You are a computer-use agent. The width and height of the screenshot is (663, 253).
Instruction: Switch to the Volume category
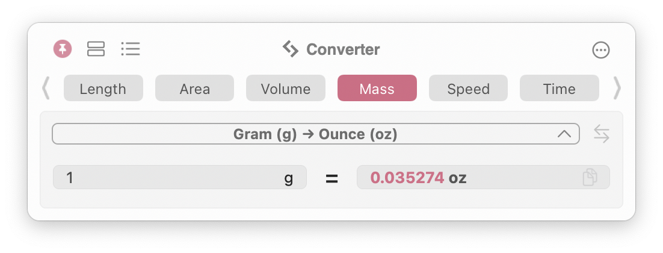[286, 88]
